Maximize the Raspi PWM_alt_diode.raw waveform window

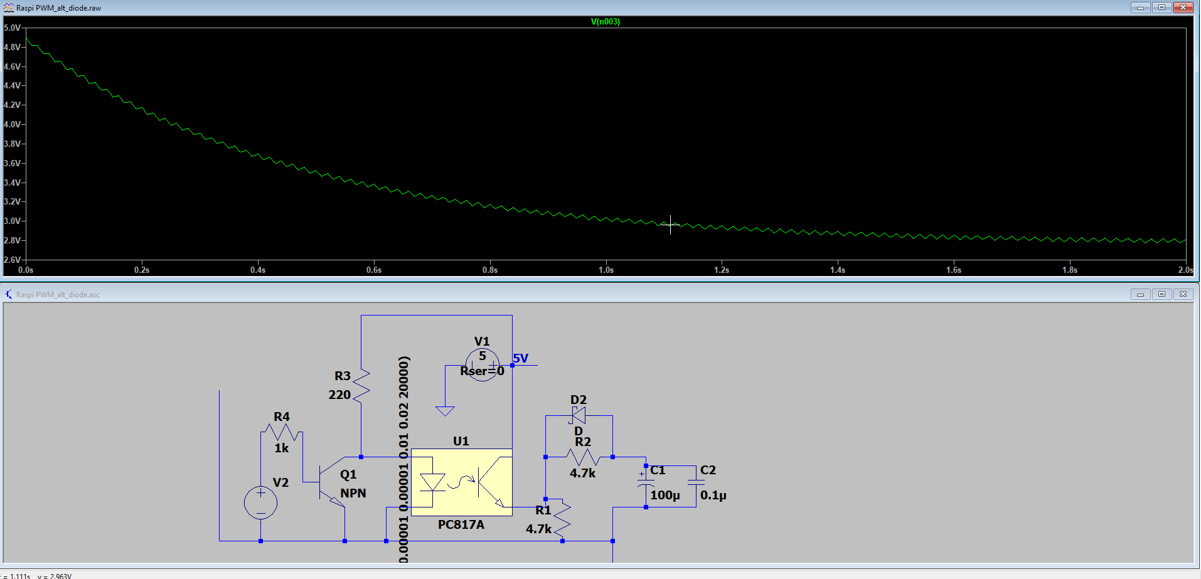(x=1161, y=8)
